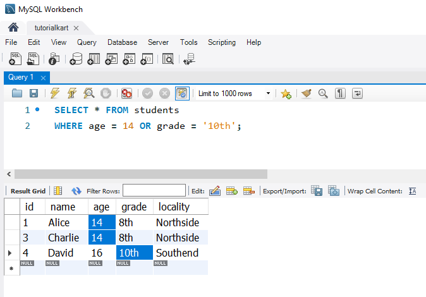The height and width of the screenshot is (297, 426).
Task: Click the editor horizontal scrollbar thumb
Action: (141, 174)
